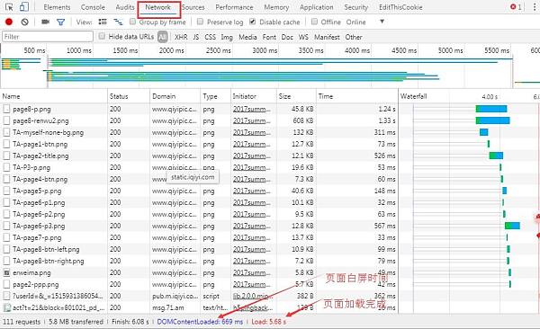Switch to the Performance tab
The width and height of the screenshot is (540, 329).
[x=234, y=7]
